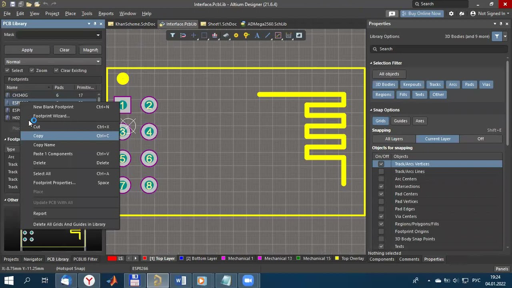Image resolution: width=512 pixels, height=288 pixels.
Task: Enable Arc Centers snapping checkbox
Action: (381, 179)
